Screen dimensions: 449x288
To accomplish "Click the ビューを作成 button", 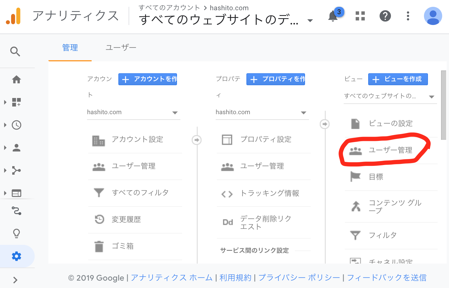I will tap(398, 79).
